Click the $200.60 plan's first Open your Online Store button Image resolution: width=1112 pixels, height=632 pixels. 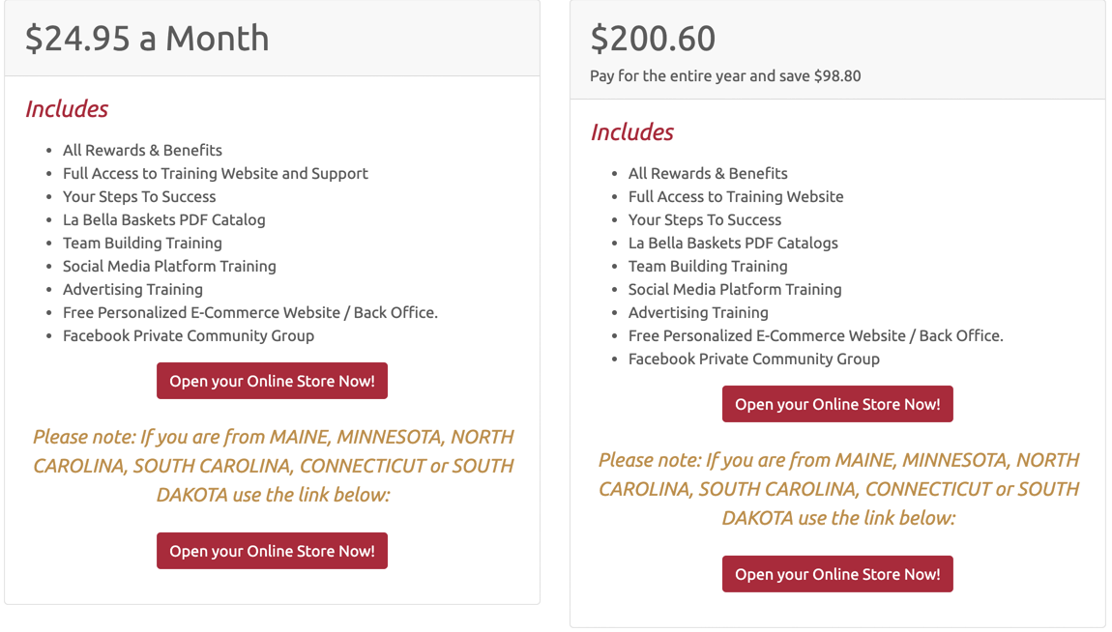coord(837,404)
